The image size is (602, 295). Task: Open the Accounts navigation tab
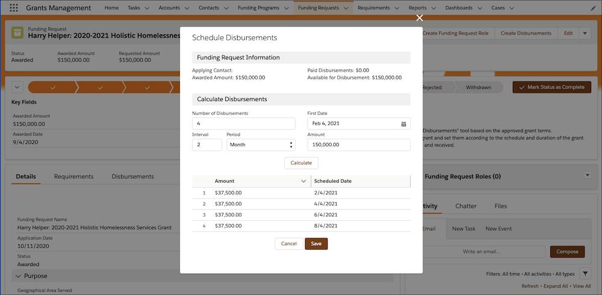(169, 8)
